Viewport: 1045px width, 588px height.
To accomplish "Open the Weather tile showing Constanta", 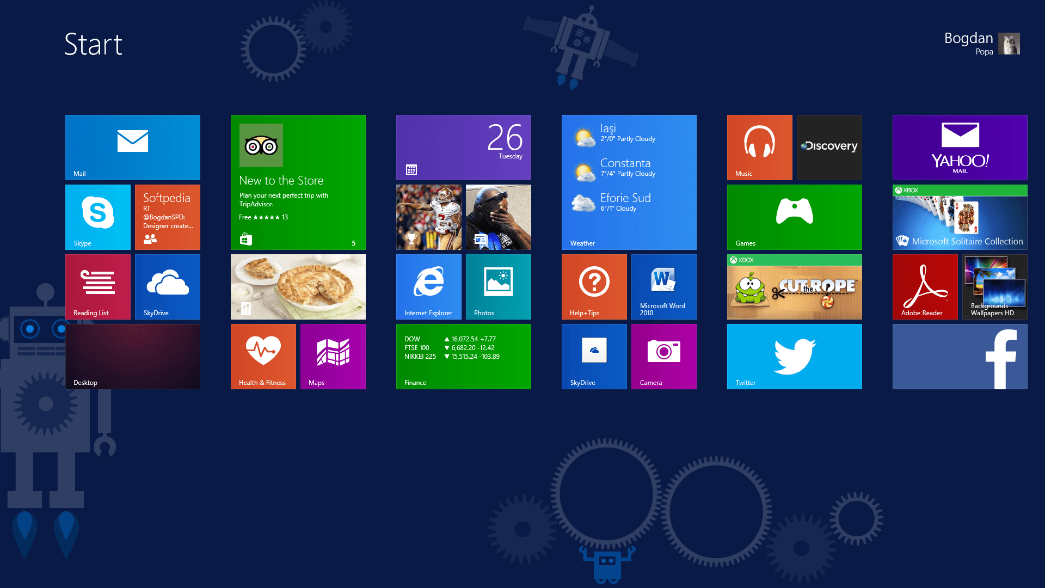I will [629, 182].
